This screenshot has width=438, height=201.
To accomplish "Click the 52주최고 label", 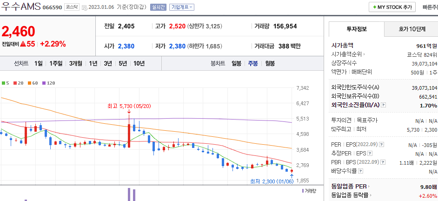I will click(341, 129).
